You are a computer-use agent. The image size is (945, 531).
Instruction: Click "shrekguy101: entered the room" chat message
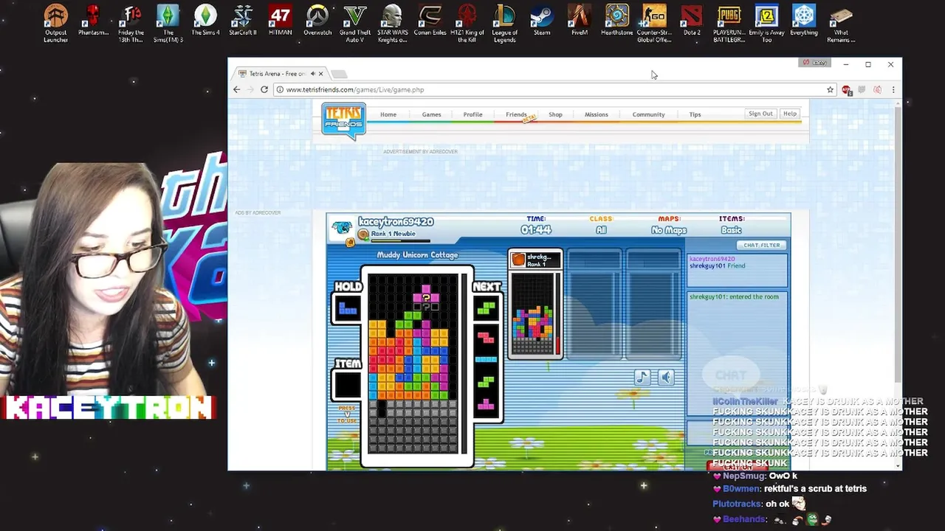734,296
